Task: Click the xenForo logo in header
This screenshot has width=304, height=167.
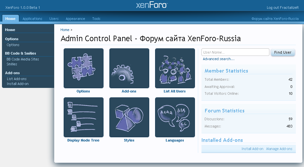Action: pos(152,5)
